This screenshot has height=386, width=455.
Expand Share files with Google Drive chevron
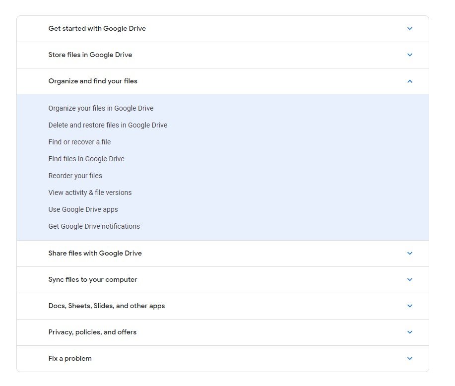(410, 254)
